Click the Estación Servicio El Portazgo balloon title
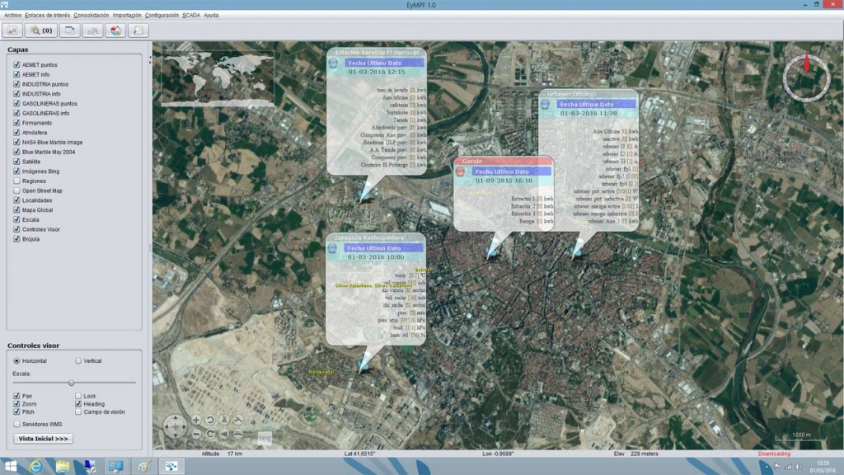Image resolution: width=844 pixels, height=475 pixels. [377, 52]
